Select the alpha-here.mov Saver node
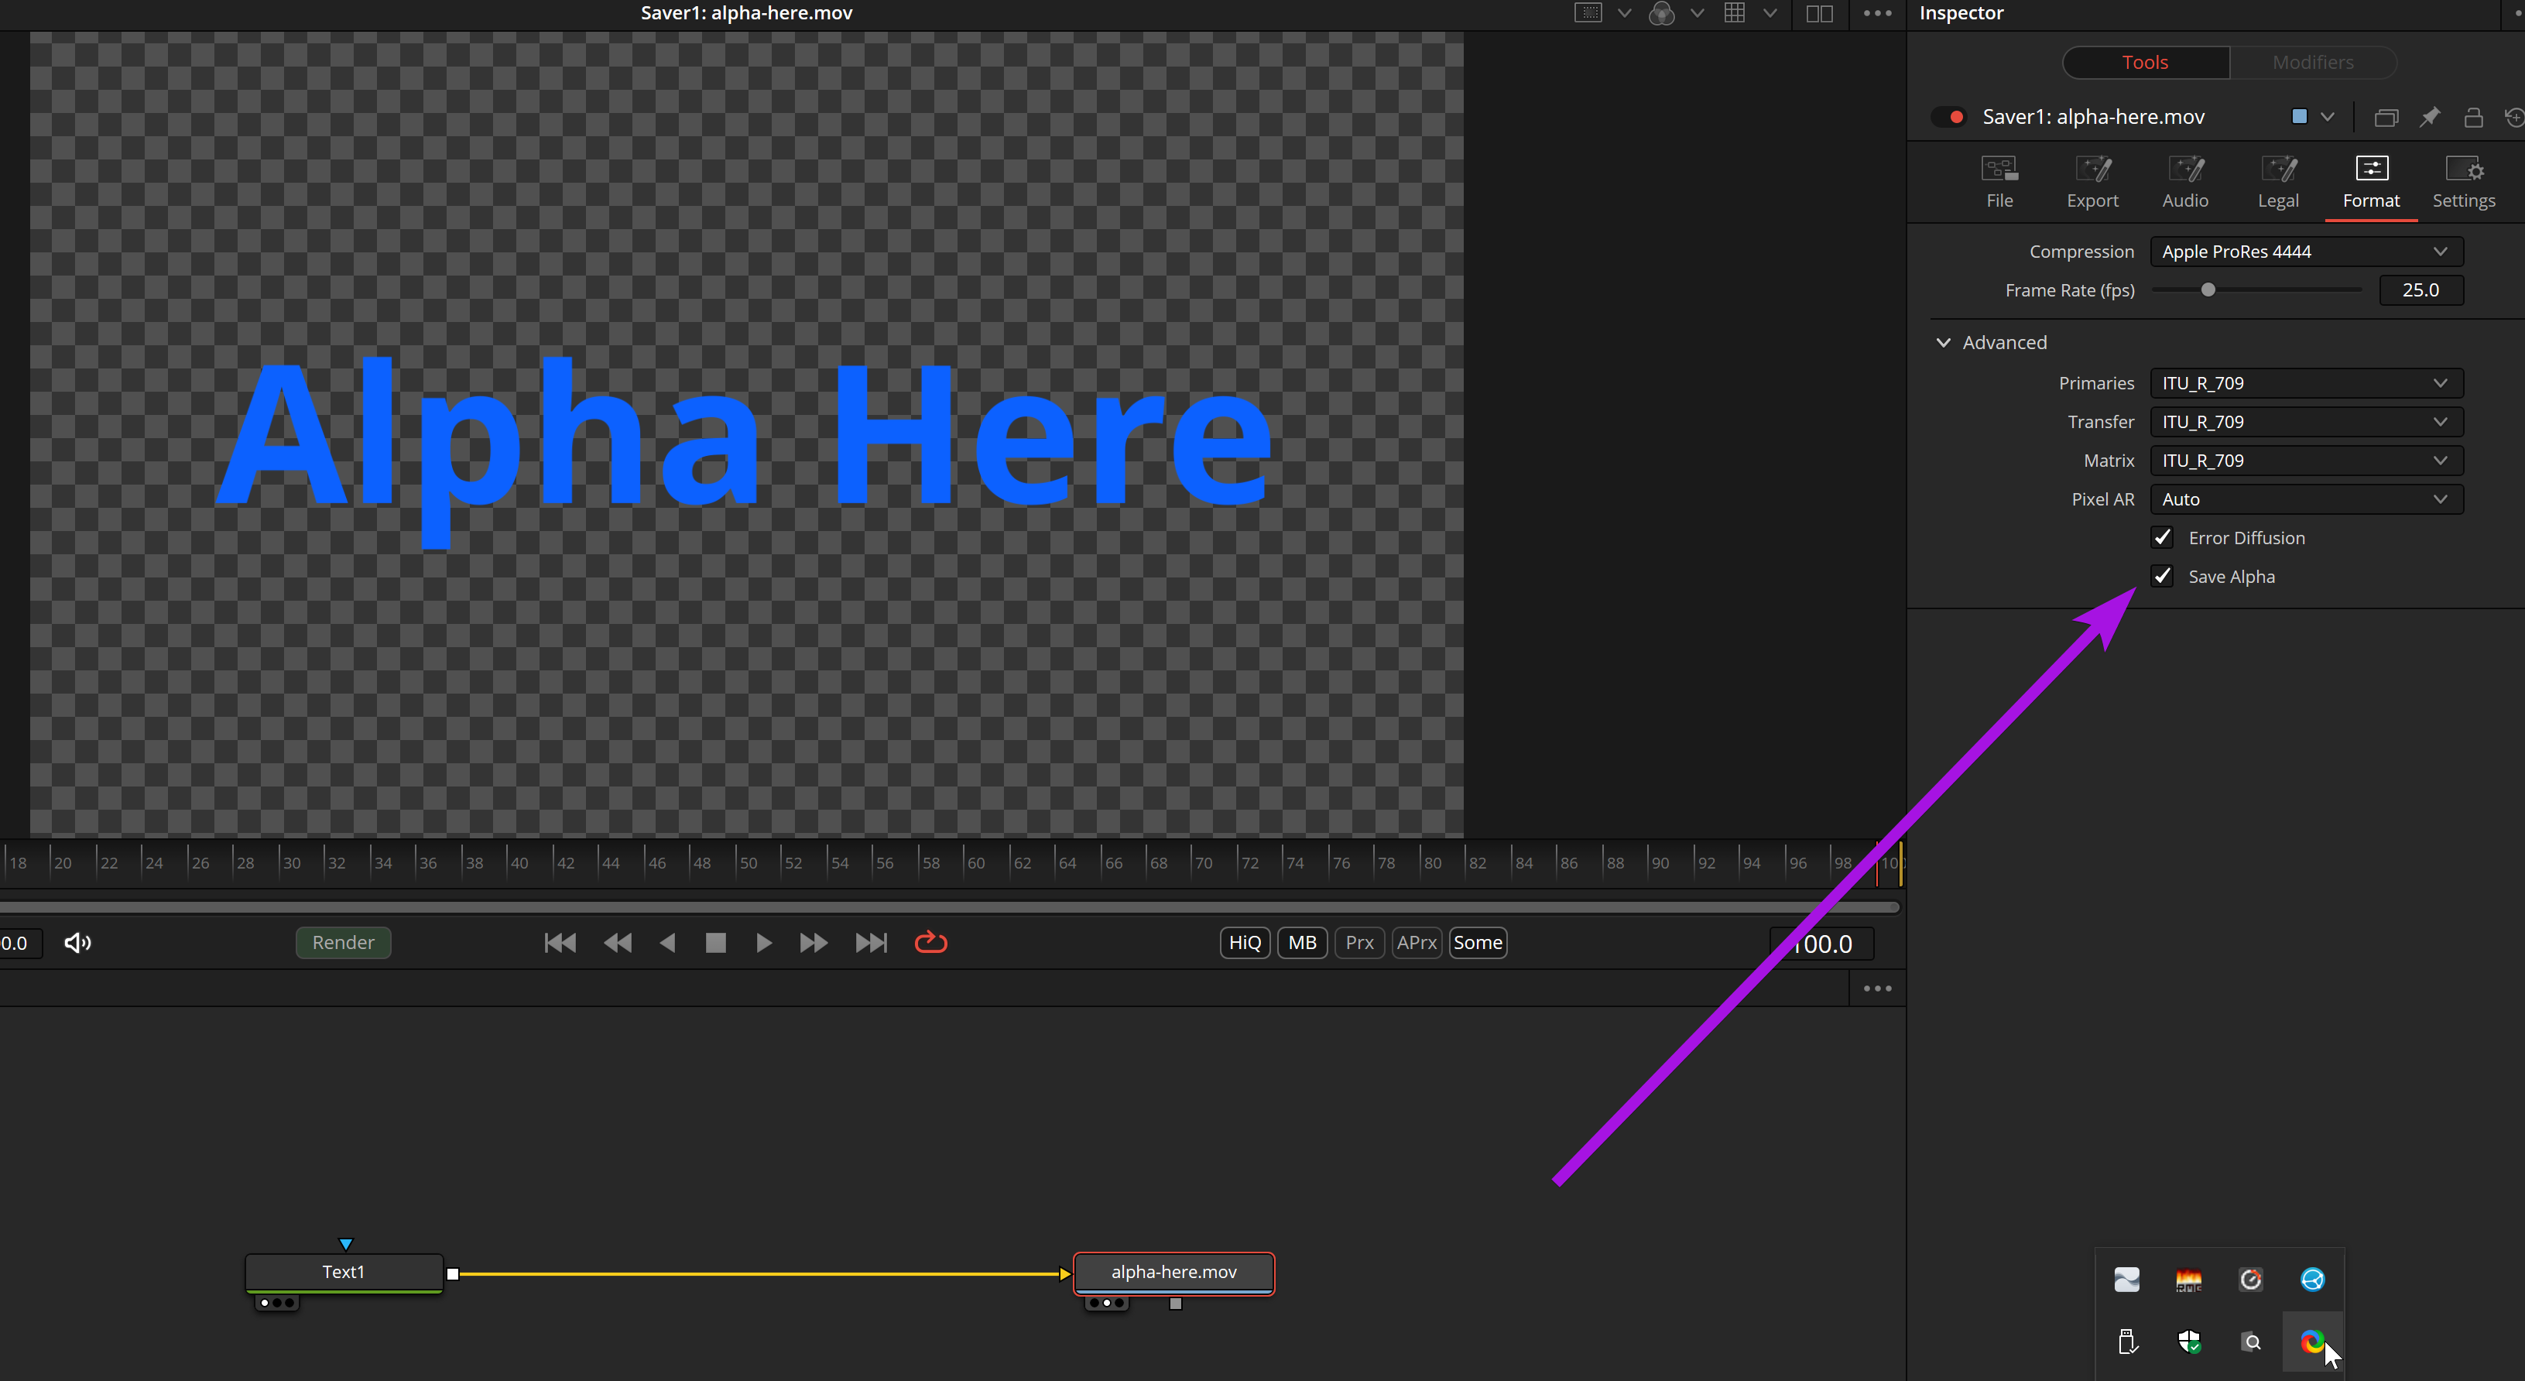Screen dimensions: 2525x1381 (x=1173, y=1272)
